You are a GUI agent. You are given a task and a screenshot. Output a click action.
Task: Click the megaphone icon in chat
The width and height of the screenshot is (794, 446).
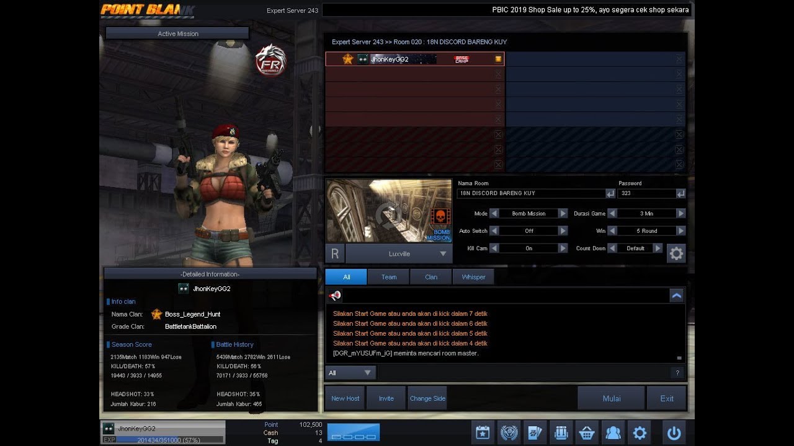[335, 295]
